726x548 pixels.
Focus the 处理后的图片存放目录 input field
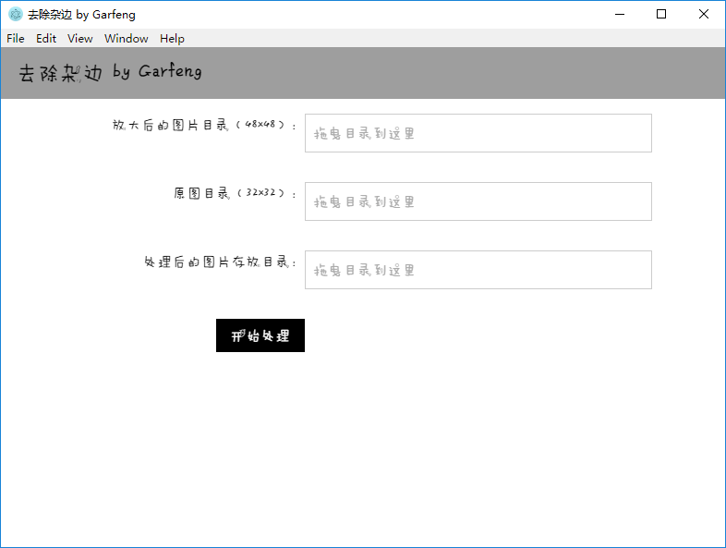[x=478, y=270]
